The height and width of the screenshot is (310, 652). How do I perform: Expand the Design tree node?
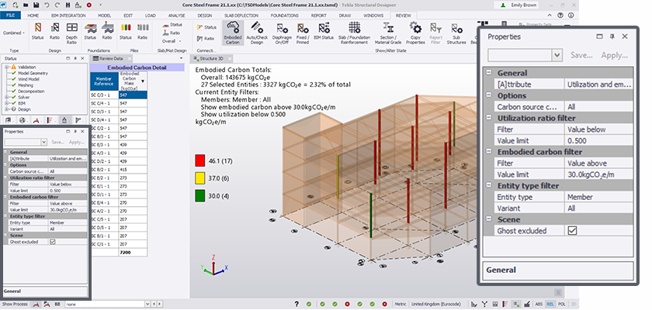point(7,109)
